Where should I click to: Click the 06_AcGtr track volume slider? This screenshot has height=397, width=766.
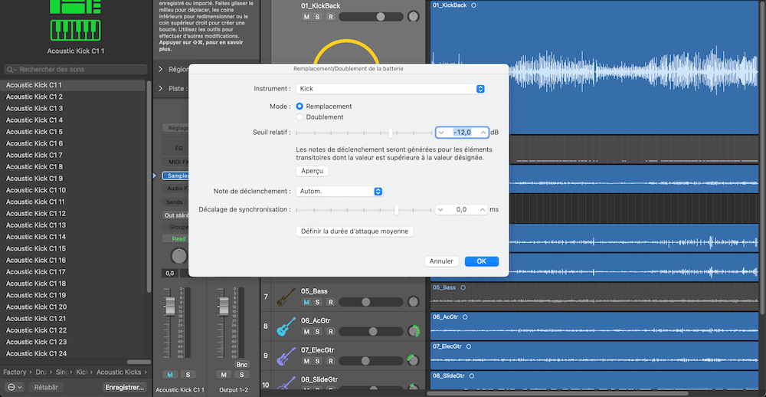point(371,332)
